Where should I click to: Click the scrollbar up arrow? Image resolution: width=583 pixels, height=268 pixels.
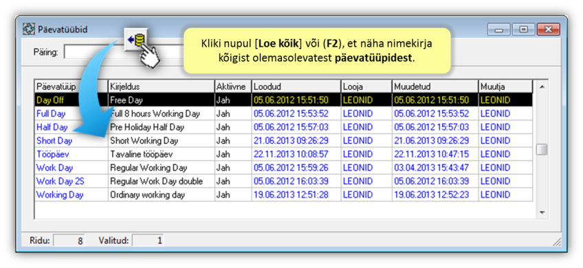[542, 87]
